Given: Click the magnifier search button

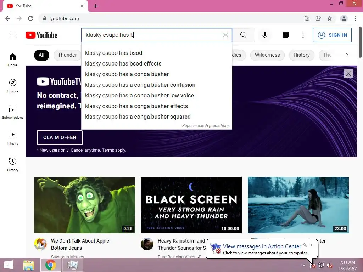Looking at the screenshot, I should (243, 35).
